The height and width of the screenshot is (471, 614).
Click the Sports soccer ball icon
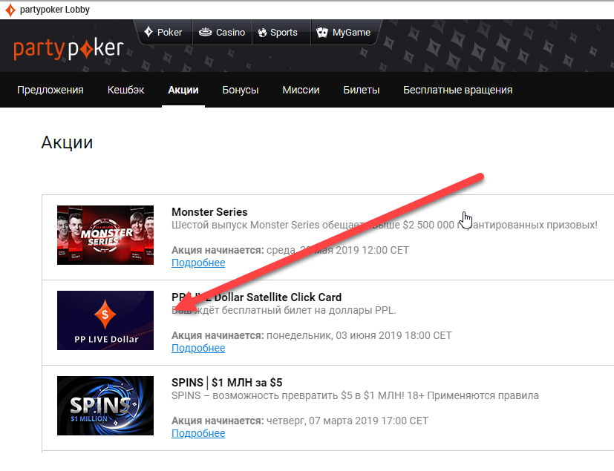[x=262, y=33]
